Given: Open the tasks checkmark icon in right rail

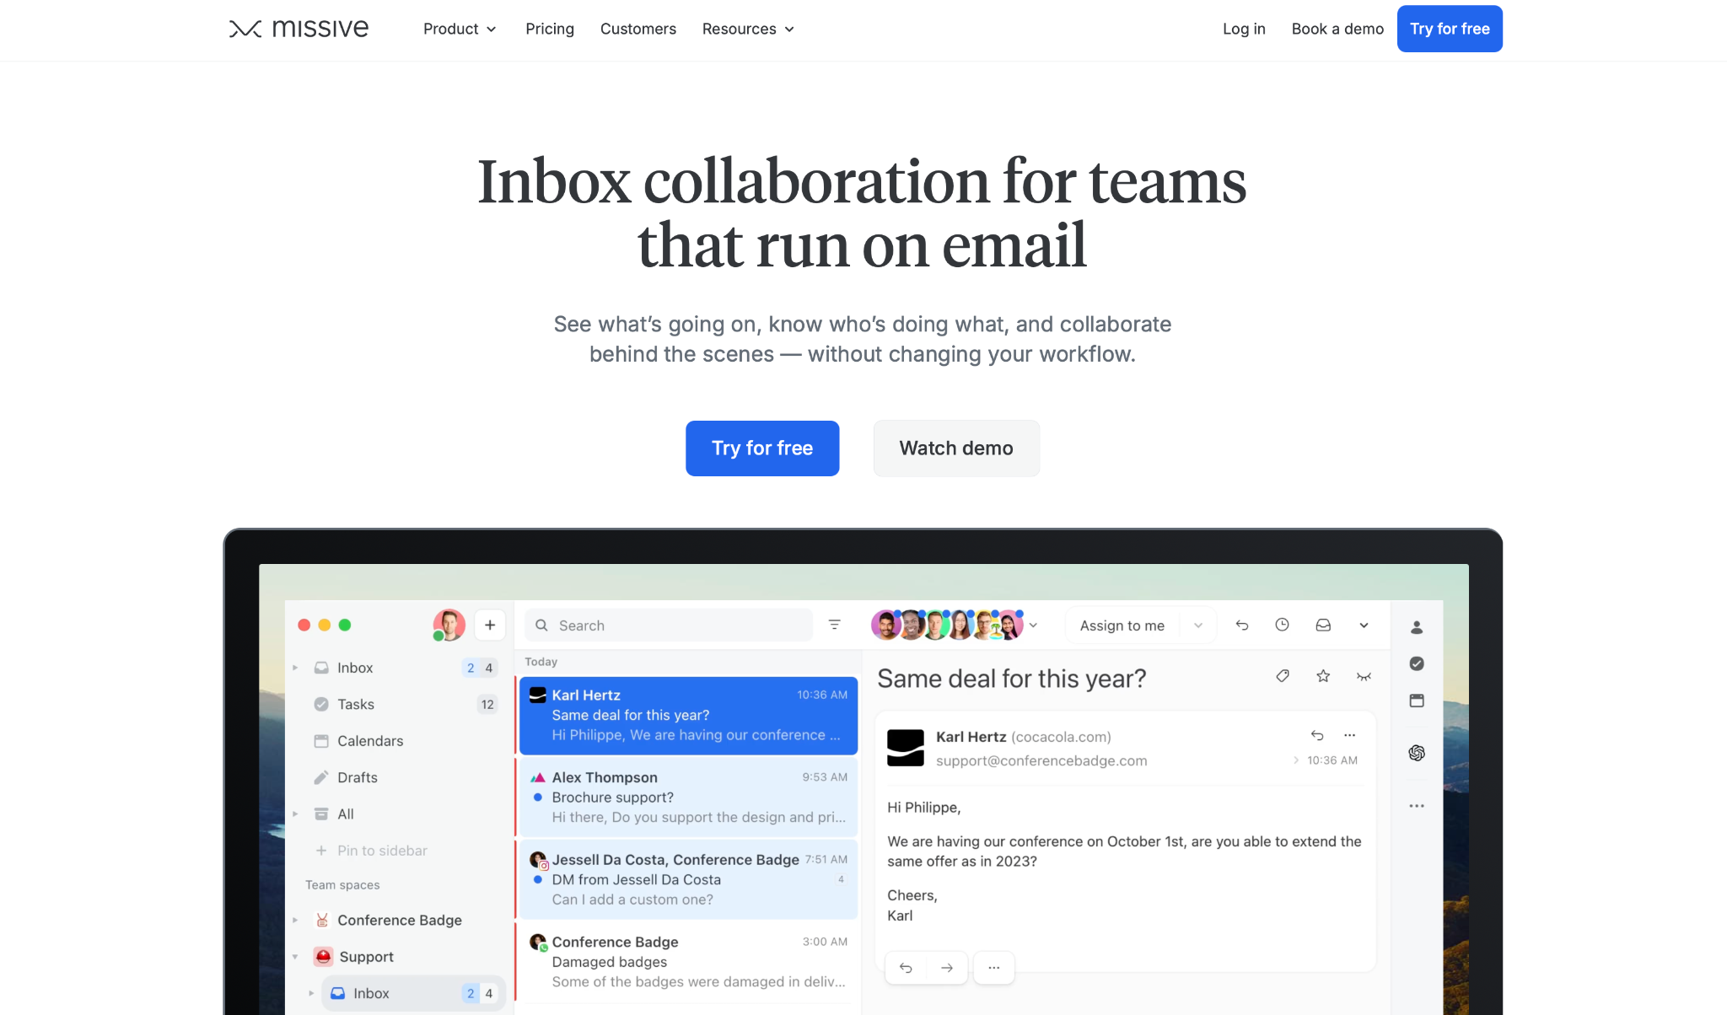Looking at the screenshot, I should click(1417, 663).
